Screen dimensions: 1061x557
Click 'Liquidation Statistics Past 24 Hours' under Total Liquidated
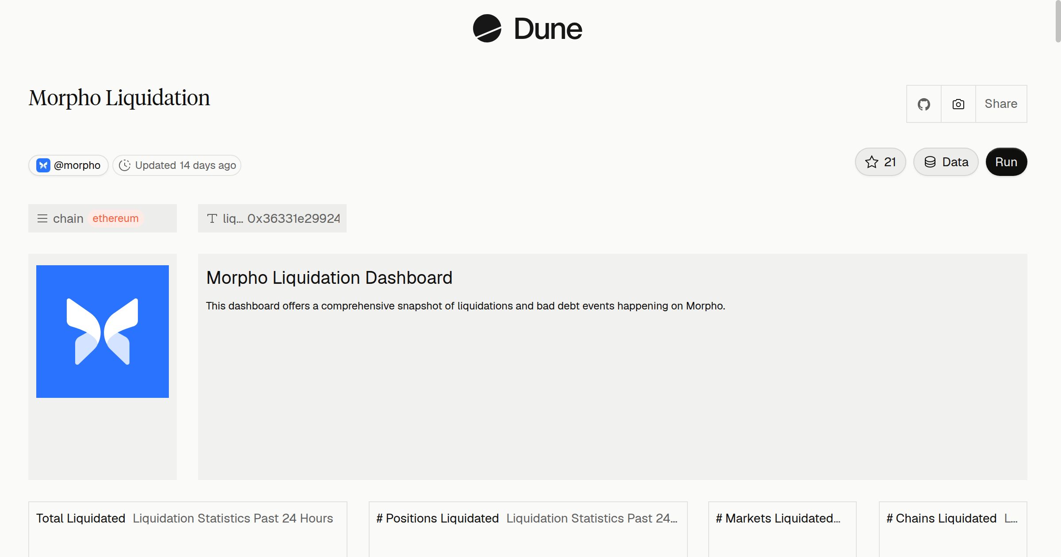(233, 518)
